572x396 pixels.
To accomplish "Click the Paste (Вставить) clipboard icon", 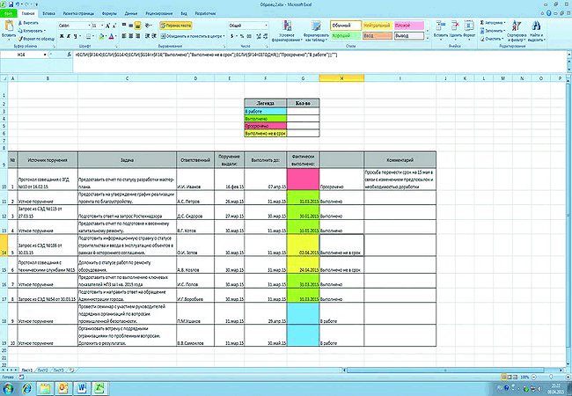I will [x=9, y=27].
